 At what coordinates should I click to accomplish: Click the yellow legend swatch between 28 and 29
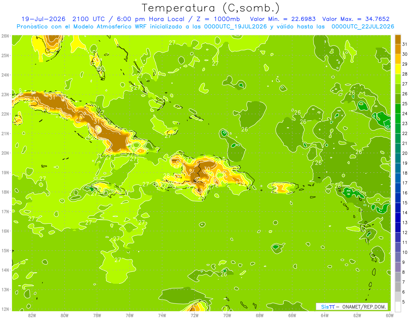[x=398, y=69]
